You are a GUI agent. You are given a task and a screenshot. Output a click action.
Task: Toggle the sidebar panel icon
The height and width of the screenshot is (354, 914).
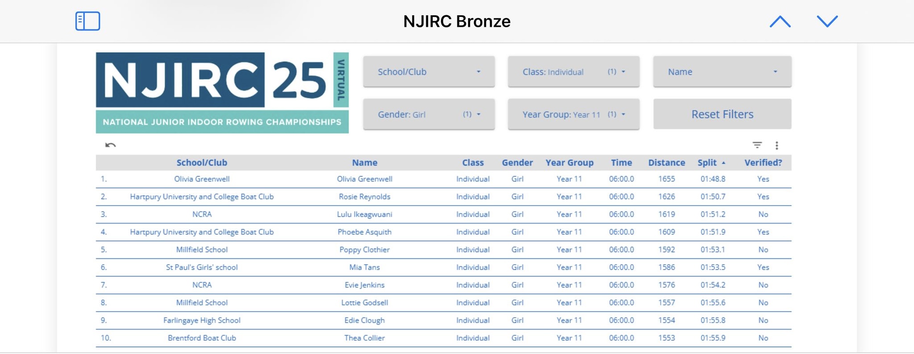pos(88,21)
